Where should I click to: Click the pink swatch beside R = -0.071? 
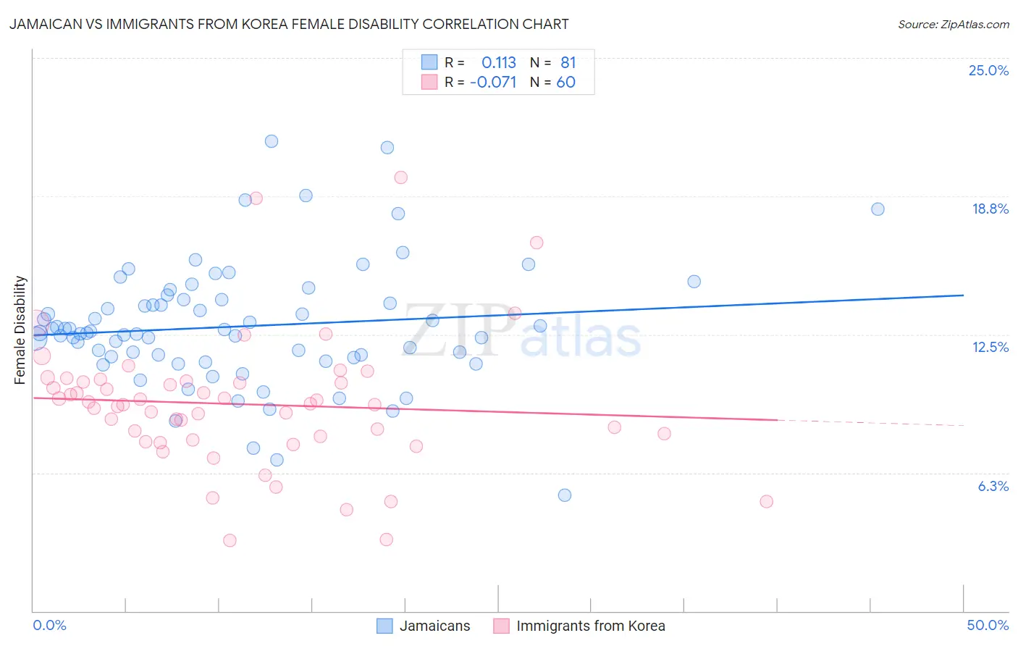tap(429, 82)
